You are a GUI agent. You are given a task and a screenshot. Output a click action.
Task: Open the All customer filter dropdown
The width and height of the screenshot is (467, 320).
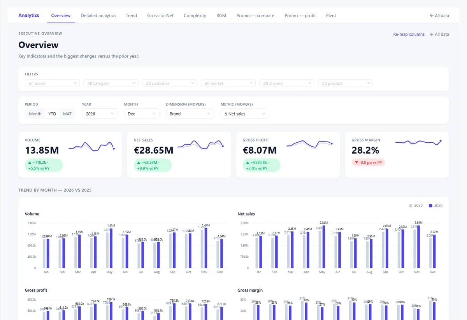click(169, 83)
